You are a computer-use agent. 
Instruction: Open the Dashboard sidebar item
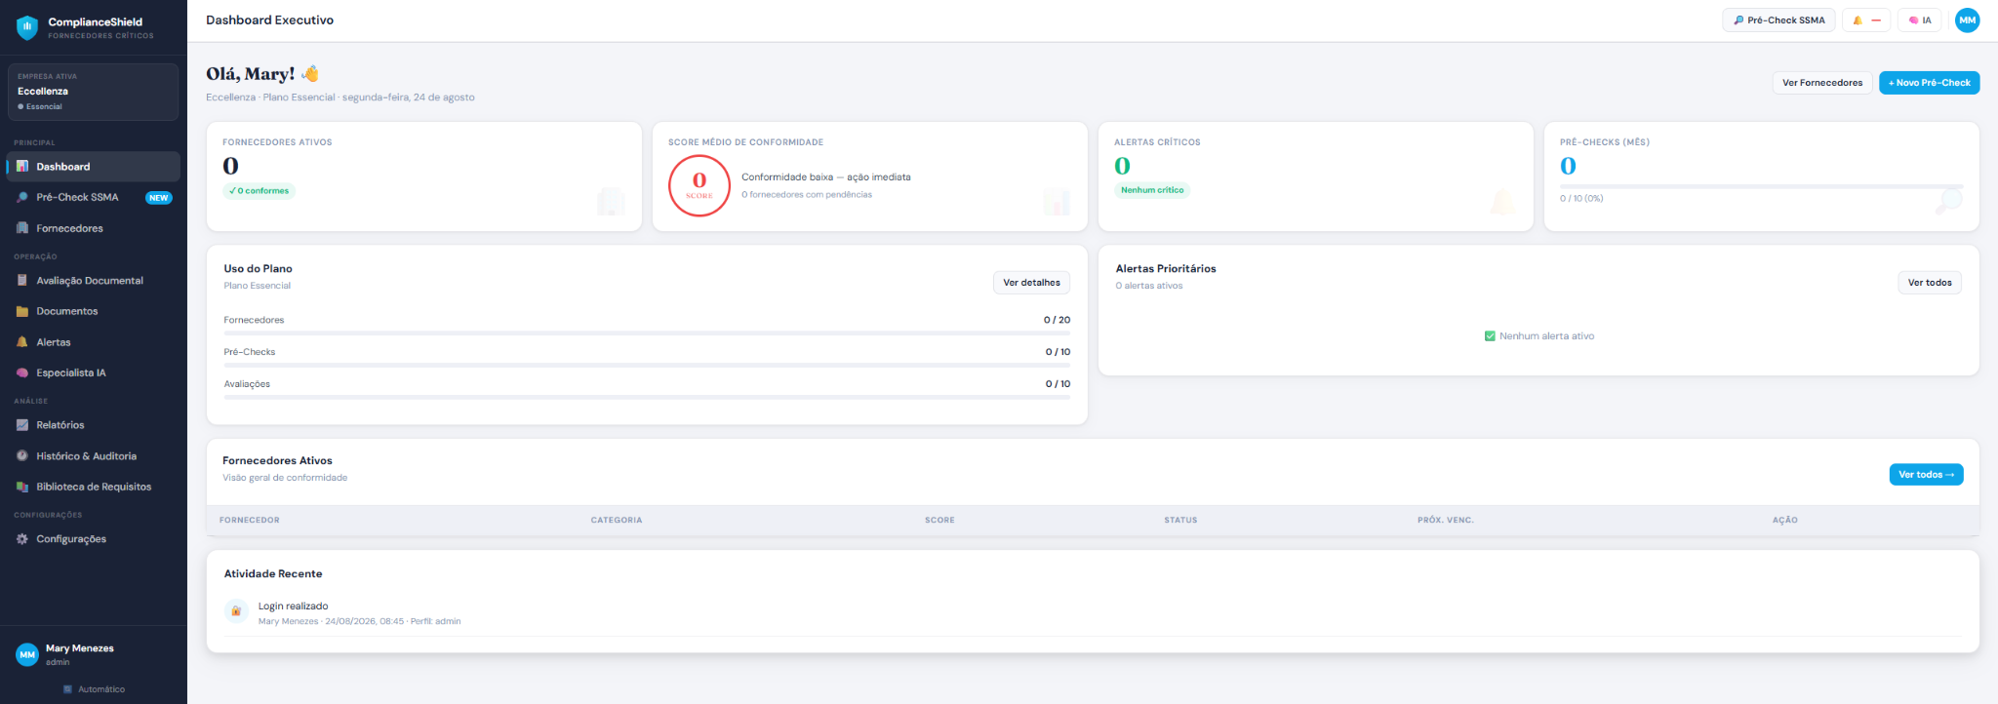(94, 167)
